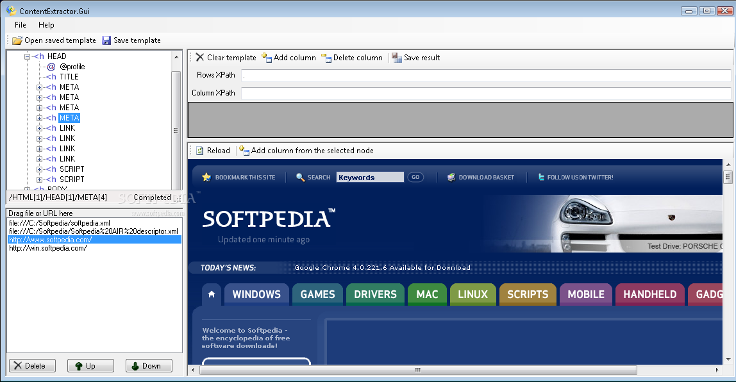Screen dimensions: 736x382
Task: Click the home tab icon
Action: pyautogui.click(x=211, y=294)
